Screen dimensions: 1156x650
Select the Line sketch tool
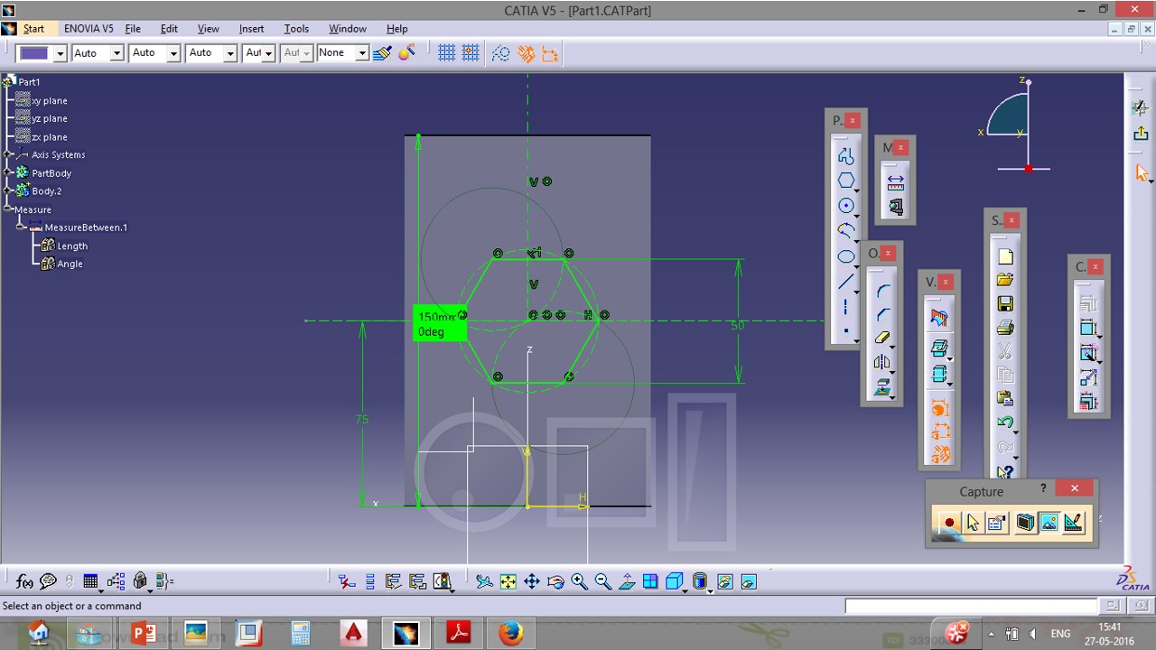pos(845,282)
